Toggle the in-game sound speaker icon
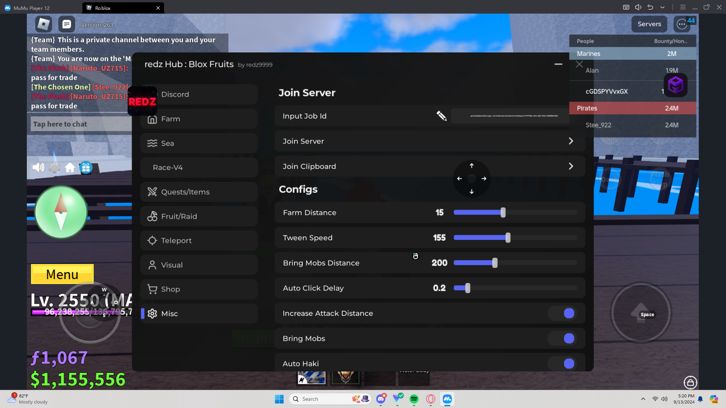The image size is (726, 408). pyautogui.click(x=38, y=167)
